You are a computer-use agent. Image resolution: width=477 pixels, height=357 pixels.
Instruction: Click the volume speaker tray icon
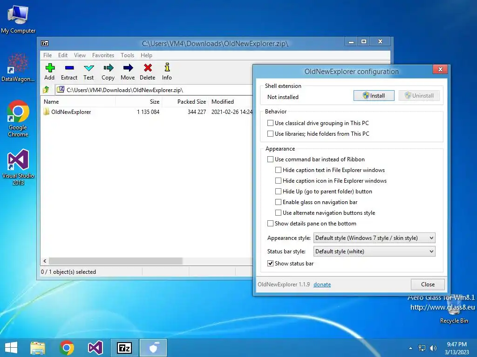point(433,348)
